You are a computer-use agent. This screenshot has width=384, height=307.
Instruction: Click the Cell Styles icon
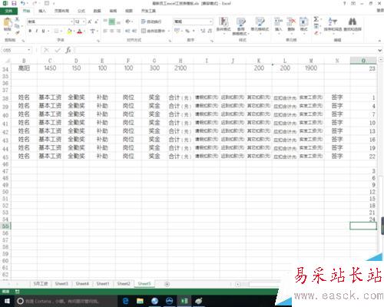(260, 21)
